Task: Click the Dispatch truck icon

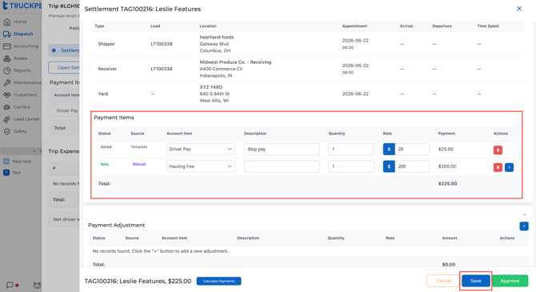Action: click(7, 34)
